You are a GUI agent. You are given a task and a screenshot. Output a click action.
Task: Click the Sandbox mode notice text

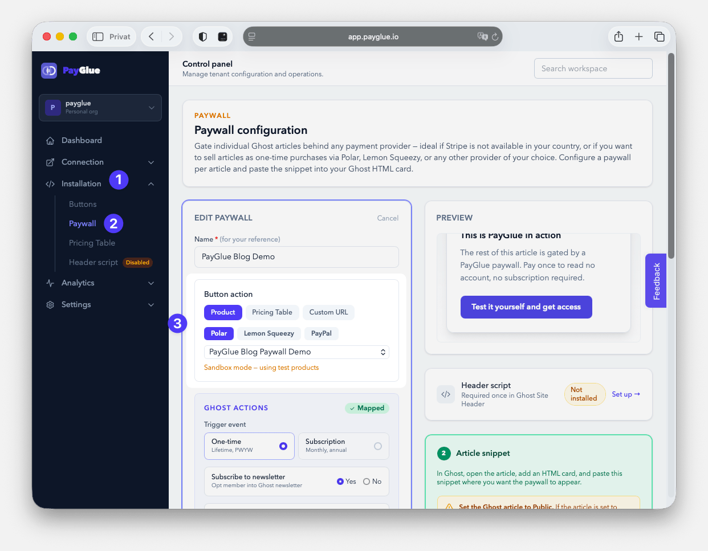point(261,368)
